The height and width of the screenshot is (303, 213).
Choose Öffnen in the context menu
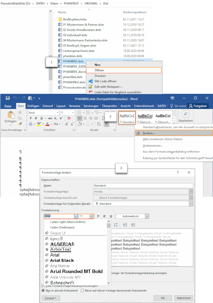[x=123, y=70]
